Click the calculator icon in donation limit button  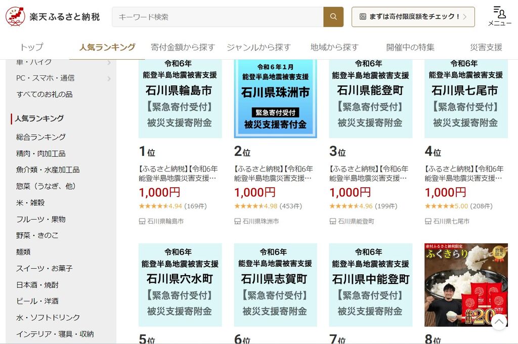pos(363,17)
